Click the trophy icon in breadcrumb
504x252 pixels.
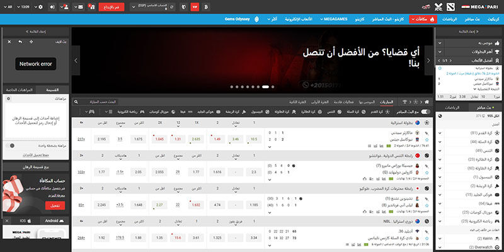[404, 102]
